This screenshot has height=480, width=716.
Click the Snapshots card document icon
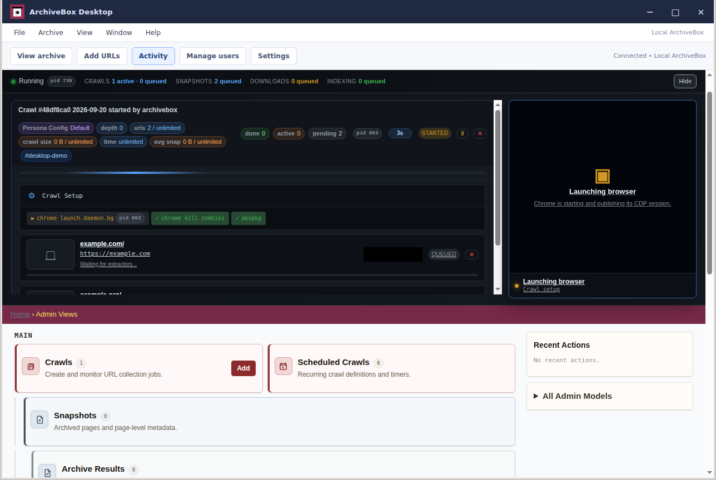[x=39, y=419]
